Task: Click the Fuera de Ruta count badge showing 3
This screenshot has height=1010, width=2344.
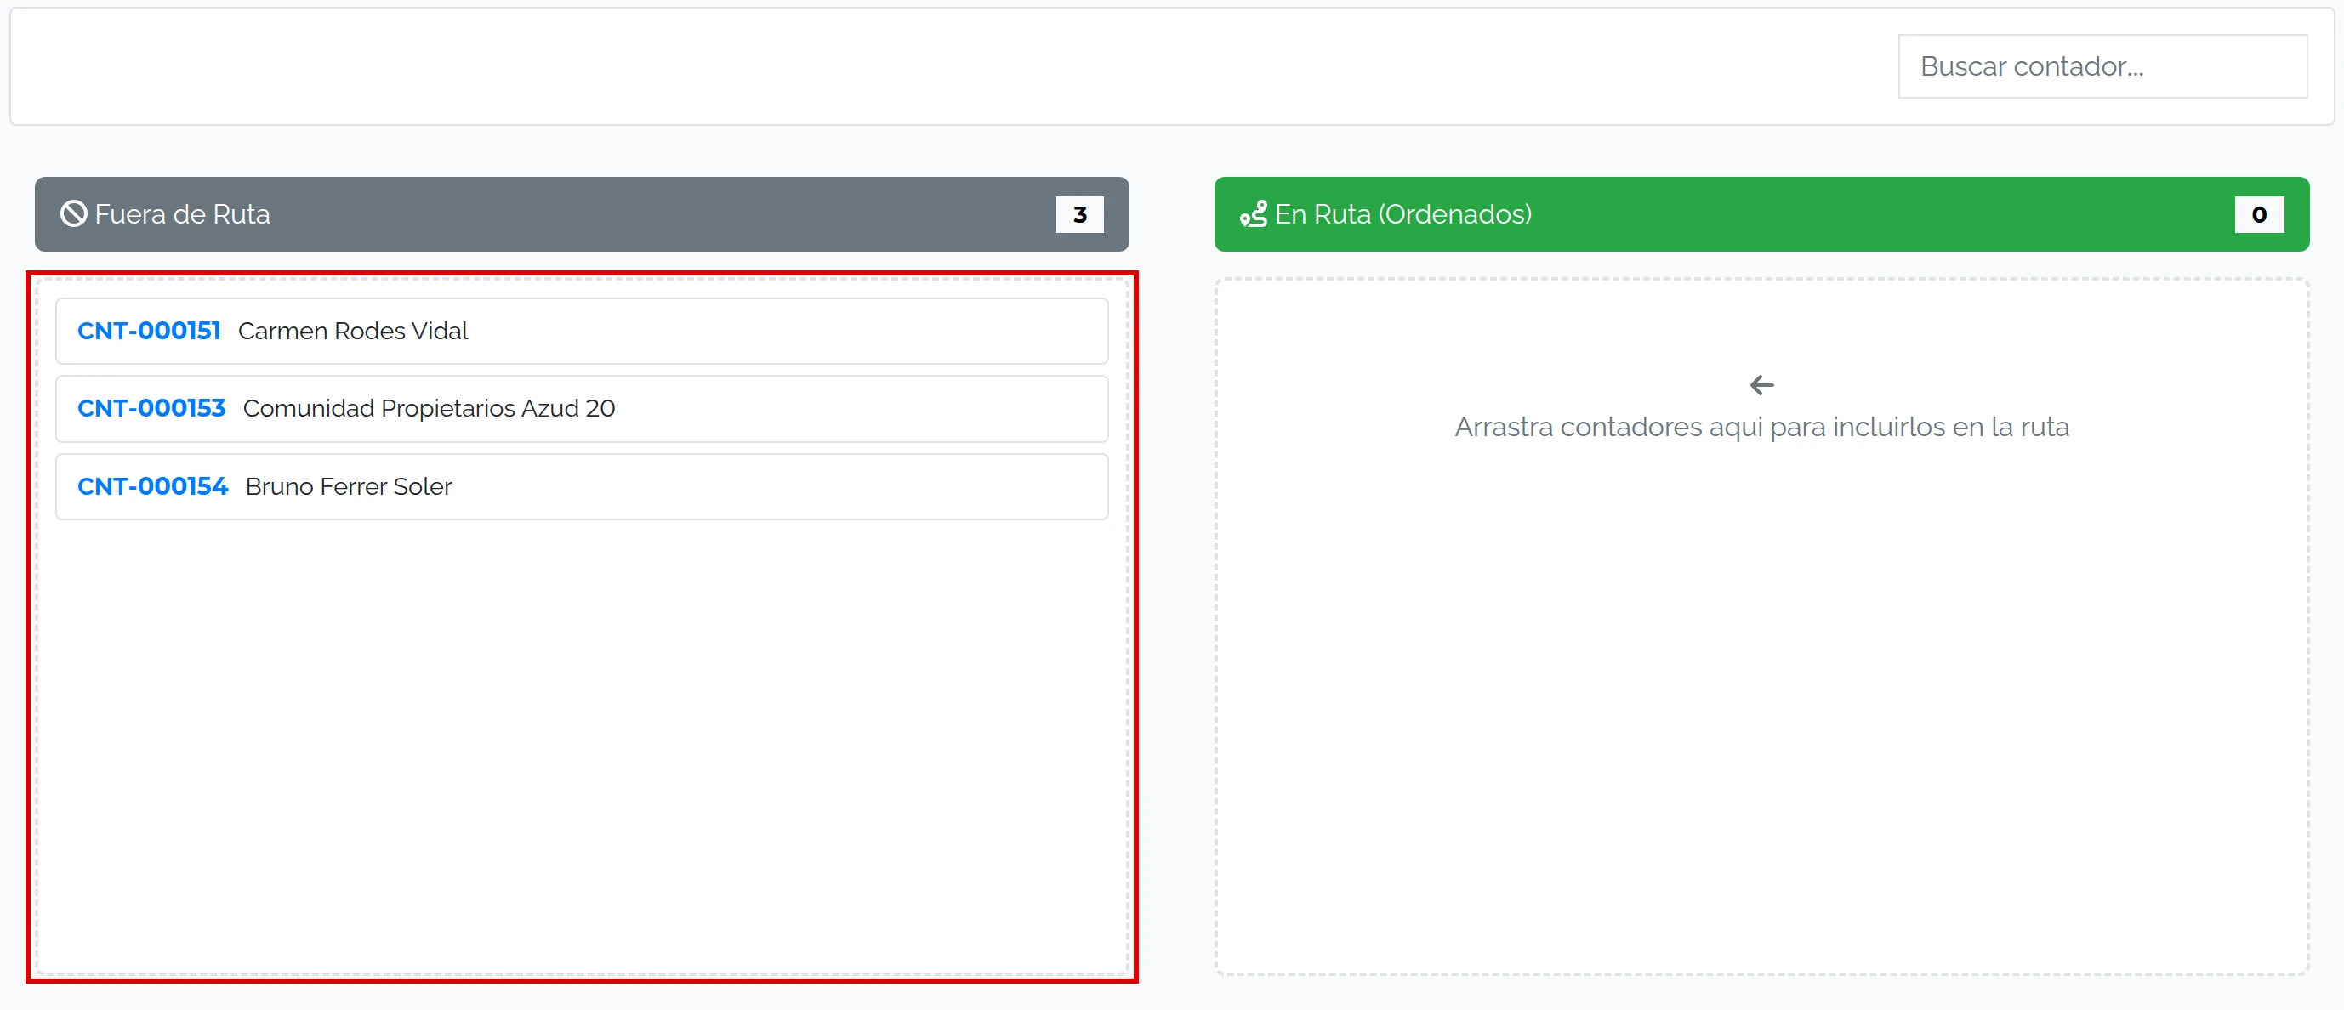Action: tap(1079, 215)
